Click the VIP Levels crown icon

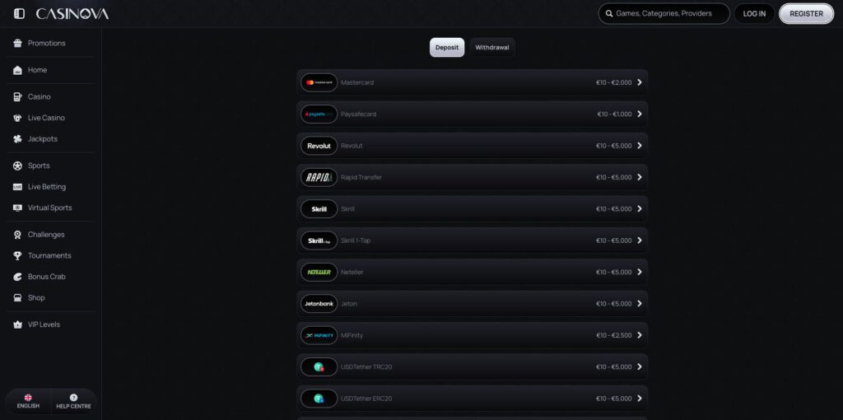[18, 324]
